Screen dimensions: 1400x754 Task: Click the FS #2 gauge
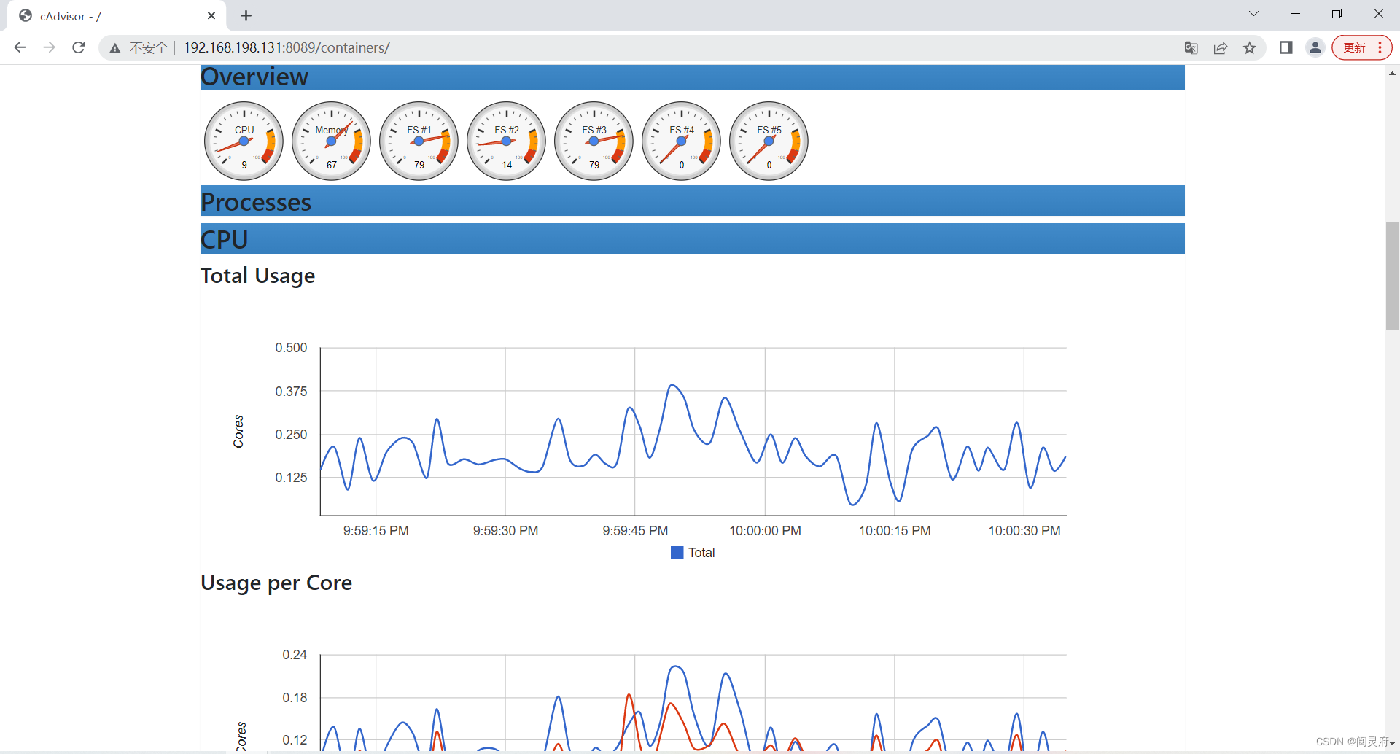pos(507,141)
